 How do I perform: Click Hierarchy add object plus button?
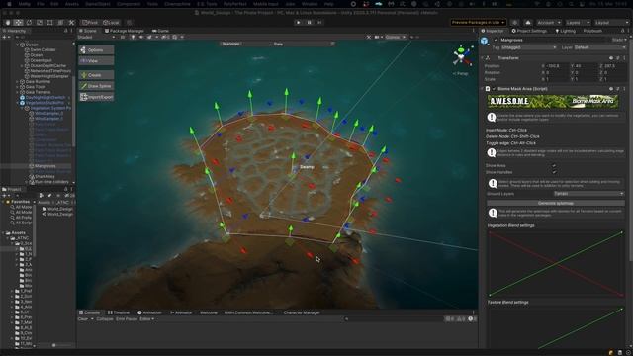click(x=4, y=37)
